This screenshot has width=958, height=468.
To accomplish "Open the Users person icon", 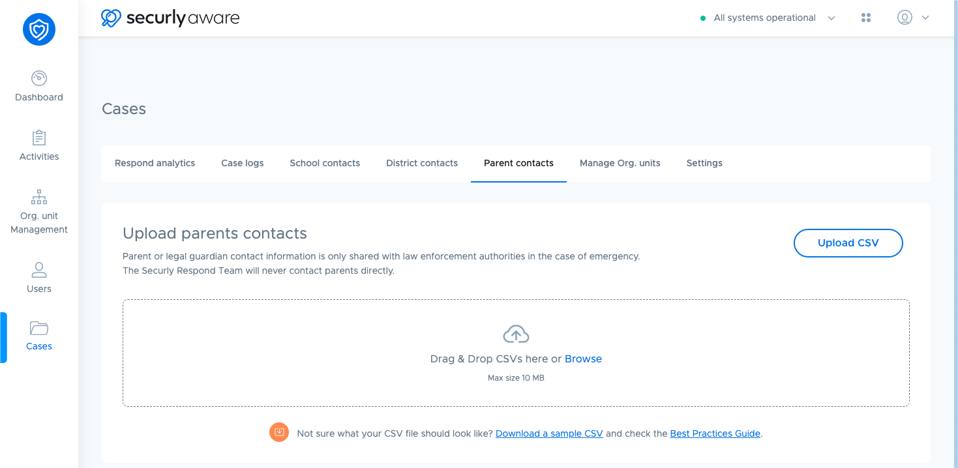I will pyautogui.click(x=39, y=269).
